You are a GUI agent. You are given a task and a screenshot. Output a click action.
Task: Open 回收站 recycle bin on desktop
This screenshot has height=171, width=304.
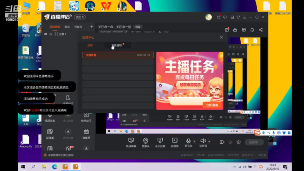tap(26, 30)
